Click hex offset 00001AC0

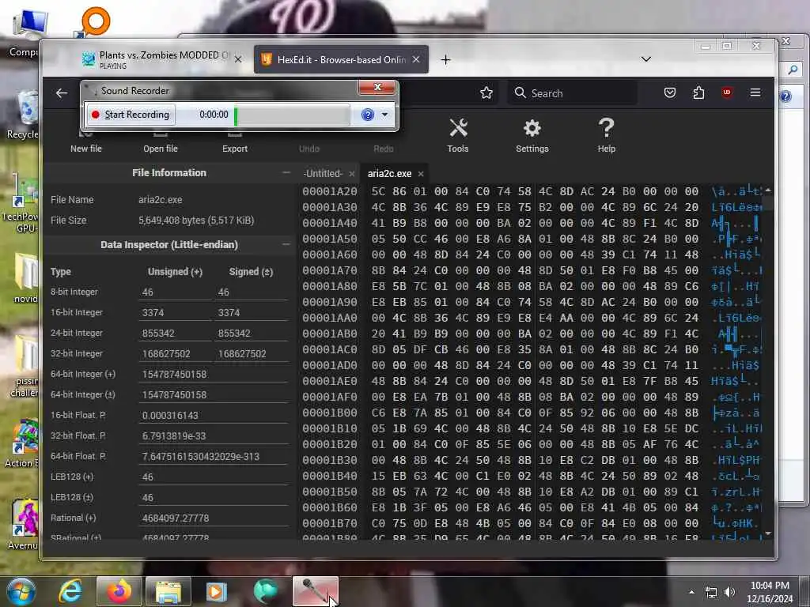point(330,349)
